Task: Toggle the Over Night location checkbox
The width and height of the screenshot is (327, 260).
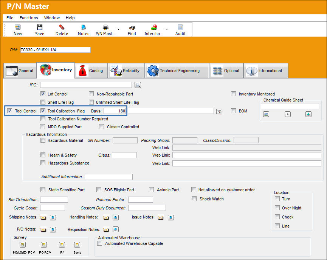Action: click(277, 208)
